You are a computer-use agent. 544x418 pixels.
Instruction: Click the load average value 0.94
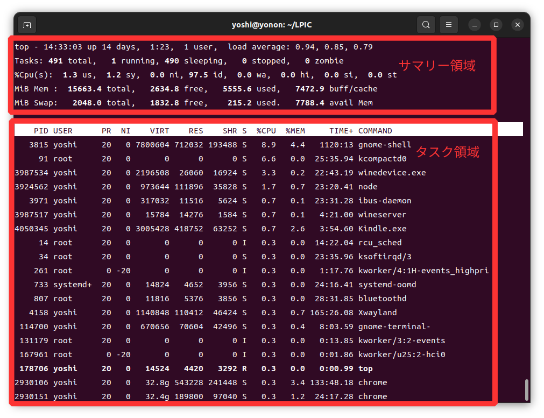tap(305, 47)
